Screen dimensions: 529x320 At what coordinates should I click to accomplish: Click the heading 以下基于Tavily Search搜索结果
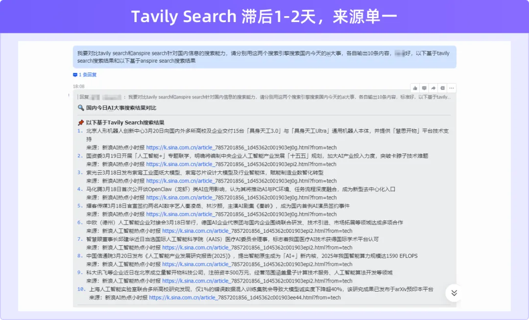pyautogui.click(x=125, y=123)
